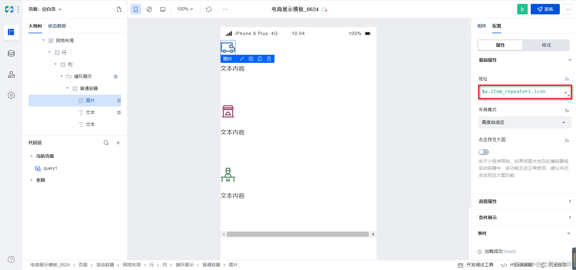Image resolution: width=576 pixels, height=270 pixels.
Task: Add new item in code area
Action: coord(118,143)
